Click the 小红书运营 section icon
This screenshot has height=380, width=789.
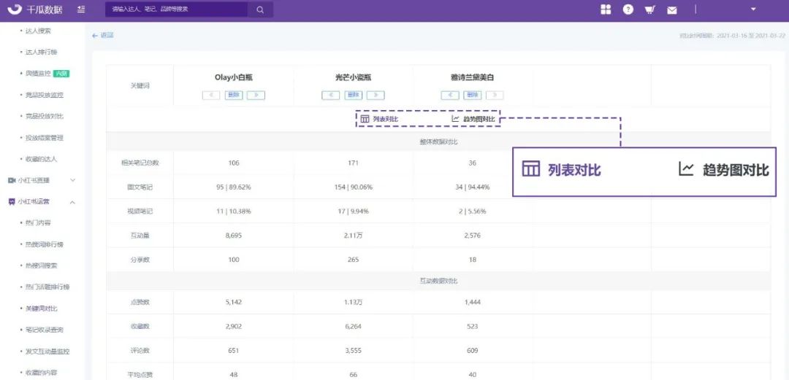[12, 201]
